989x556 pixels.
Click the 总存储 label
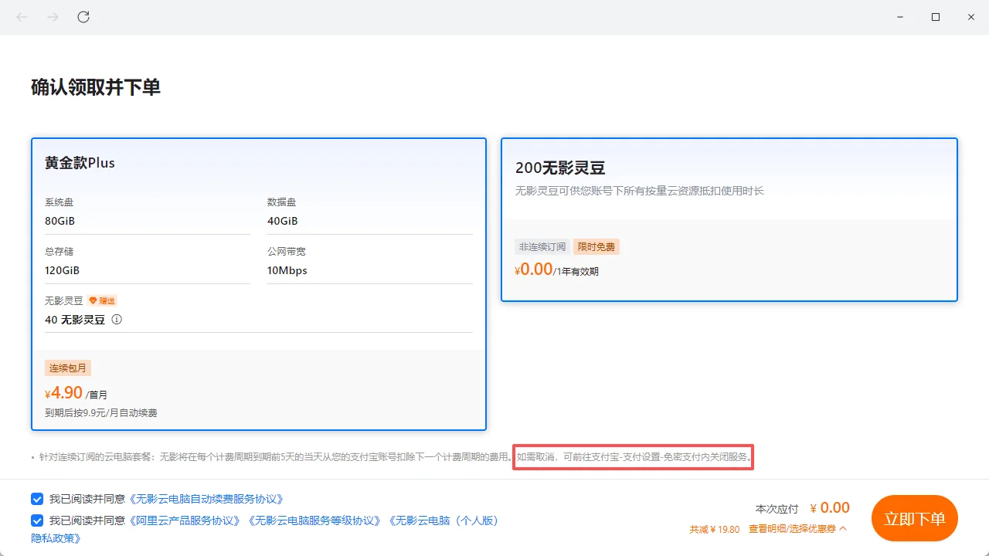coord(59,252)
